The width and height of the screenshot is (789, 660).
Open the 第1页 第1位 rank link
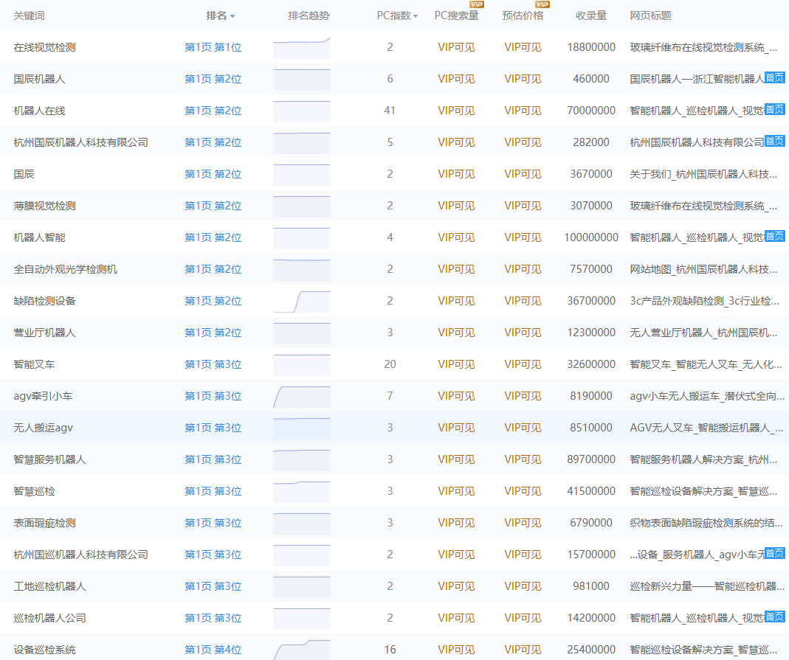pyautogui.click(x=213, y=47)
